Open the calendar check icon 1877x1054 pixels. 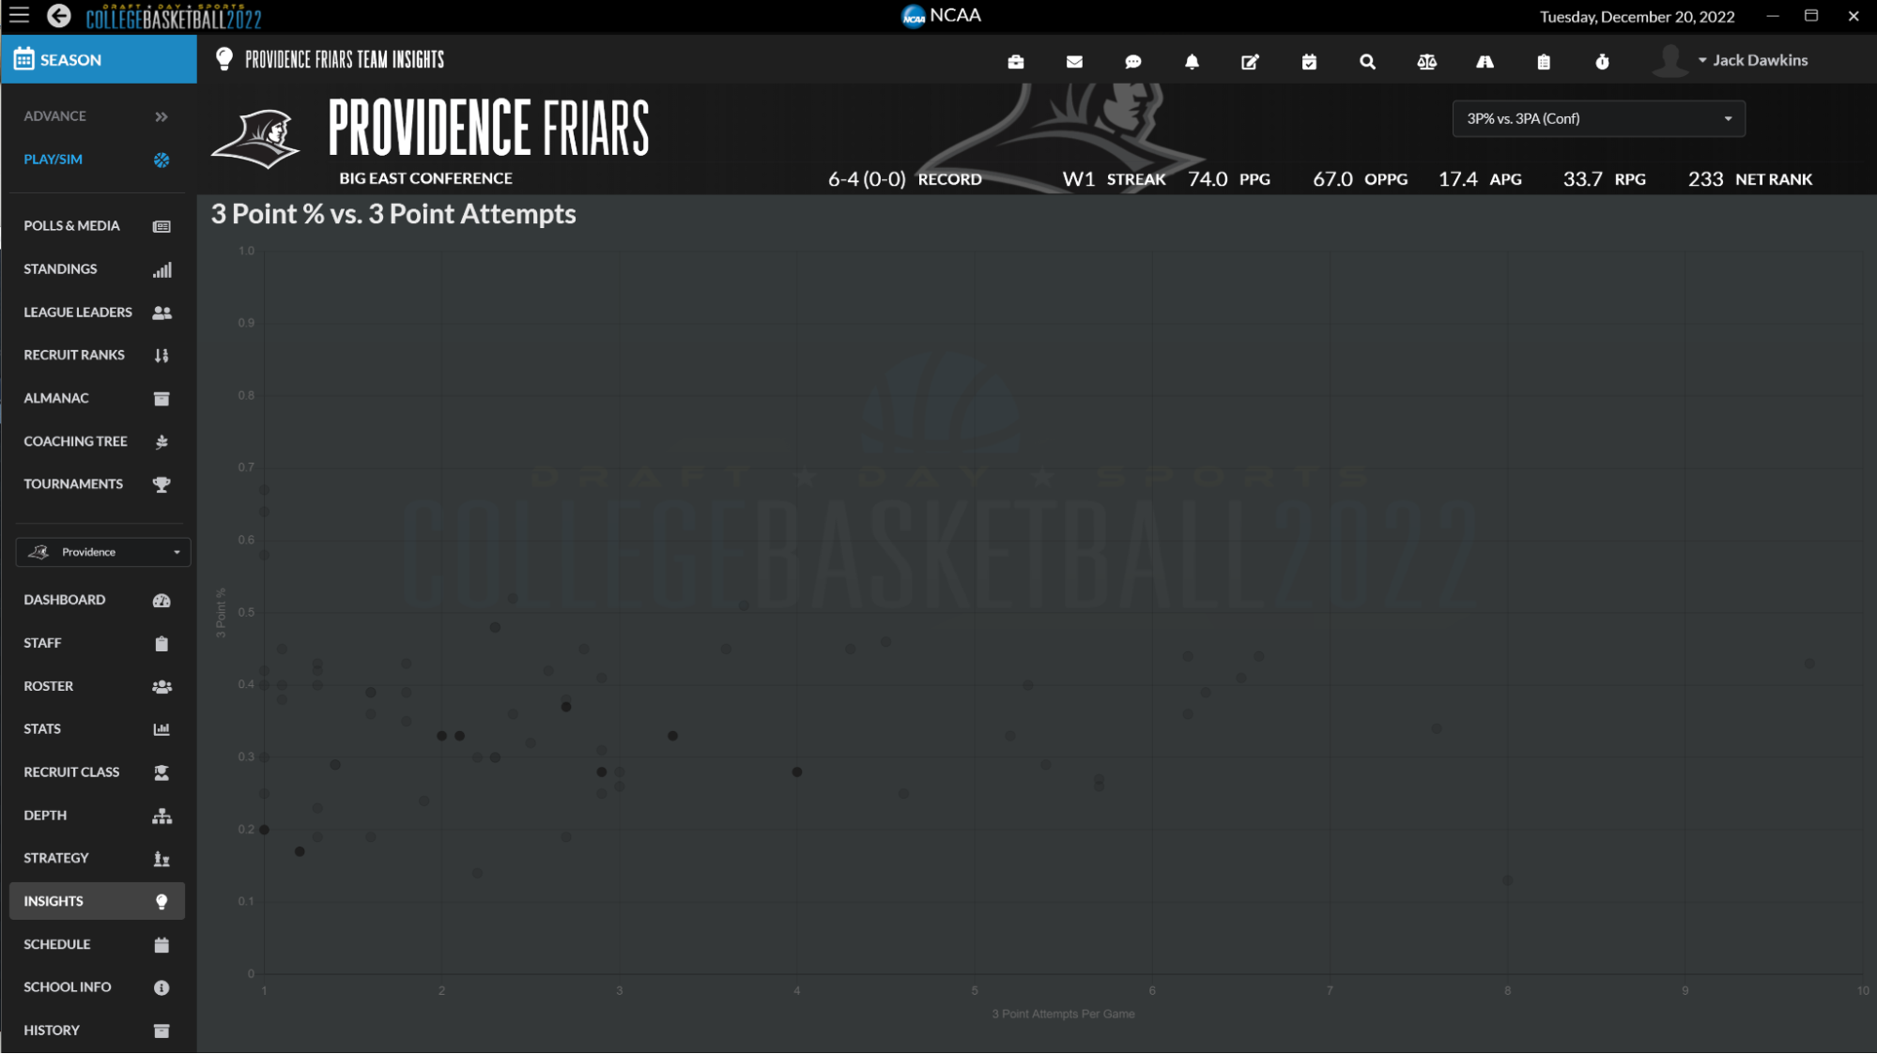1309,61
